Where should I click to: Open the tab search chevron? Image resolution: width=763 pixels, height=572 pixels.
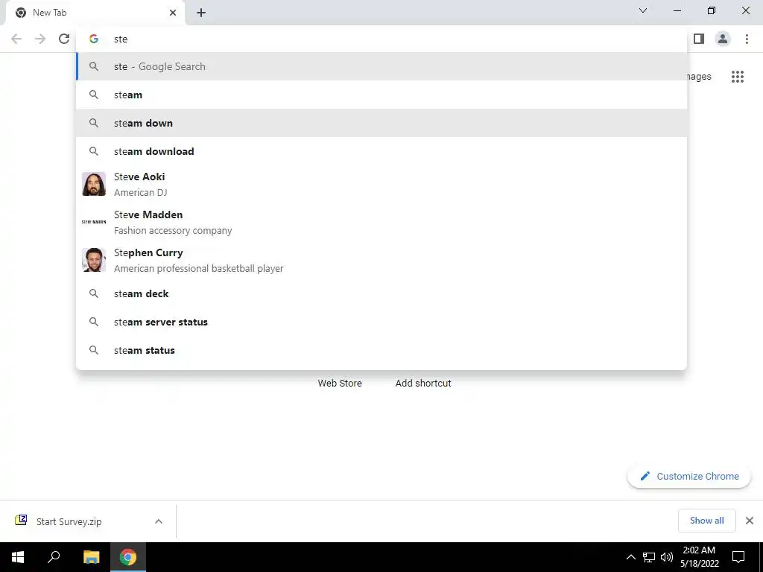(643, 10)
